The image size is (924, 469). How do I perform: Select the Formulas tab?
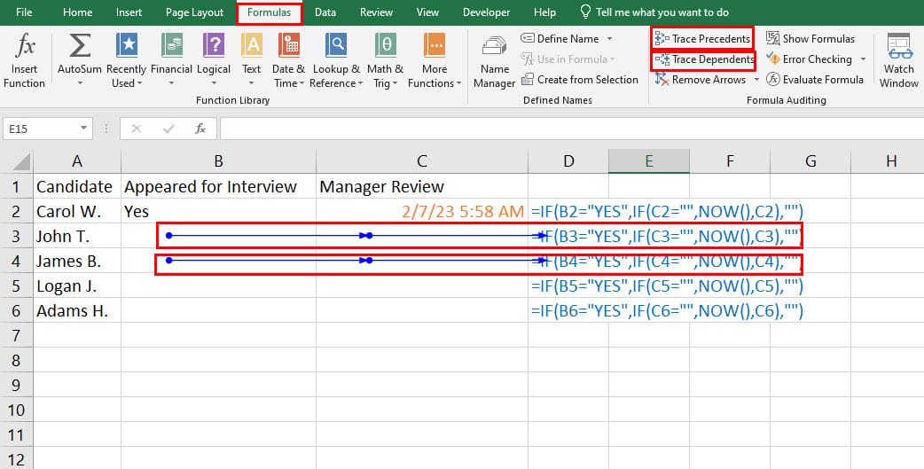click(x=270, y=12)
